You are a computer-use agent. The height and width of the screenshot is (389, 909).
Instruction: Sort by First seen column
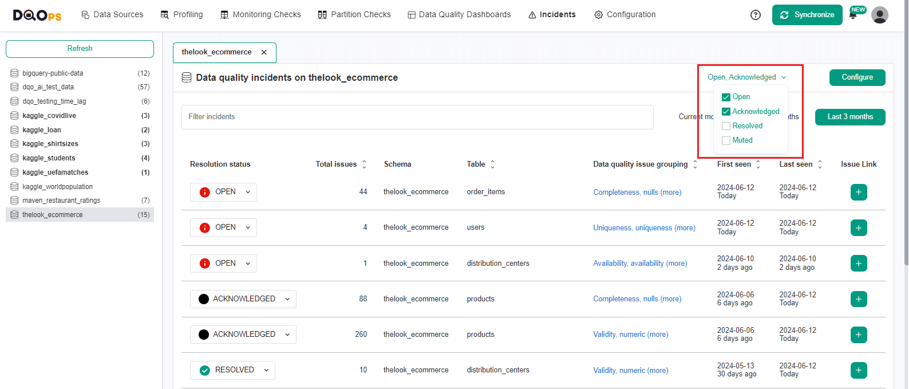(x=758, y=164)
